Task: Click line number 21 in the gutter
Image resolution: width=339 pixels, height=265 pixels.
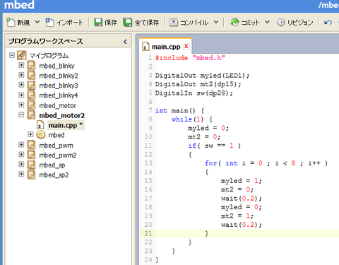Action: (148, 233)
